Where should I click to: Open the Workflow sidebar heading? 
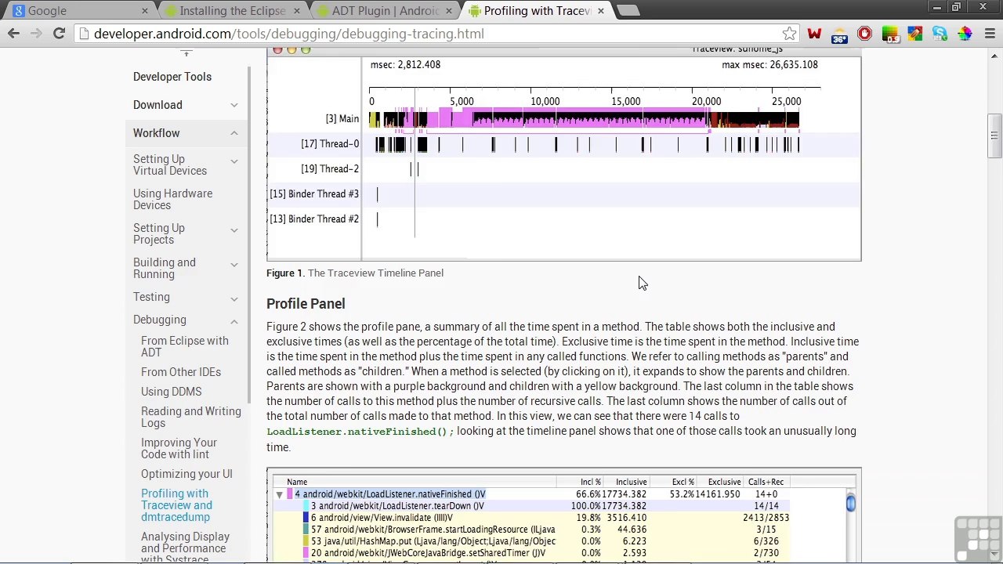tap(156, 133)
